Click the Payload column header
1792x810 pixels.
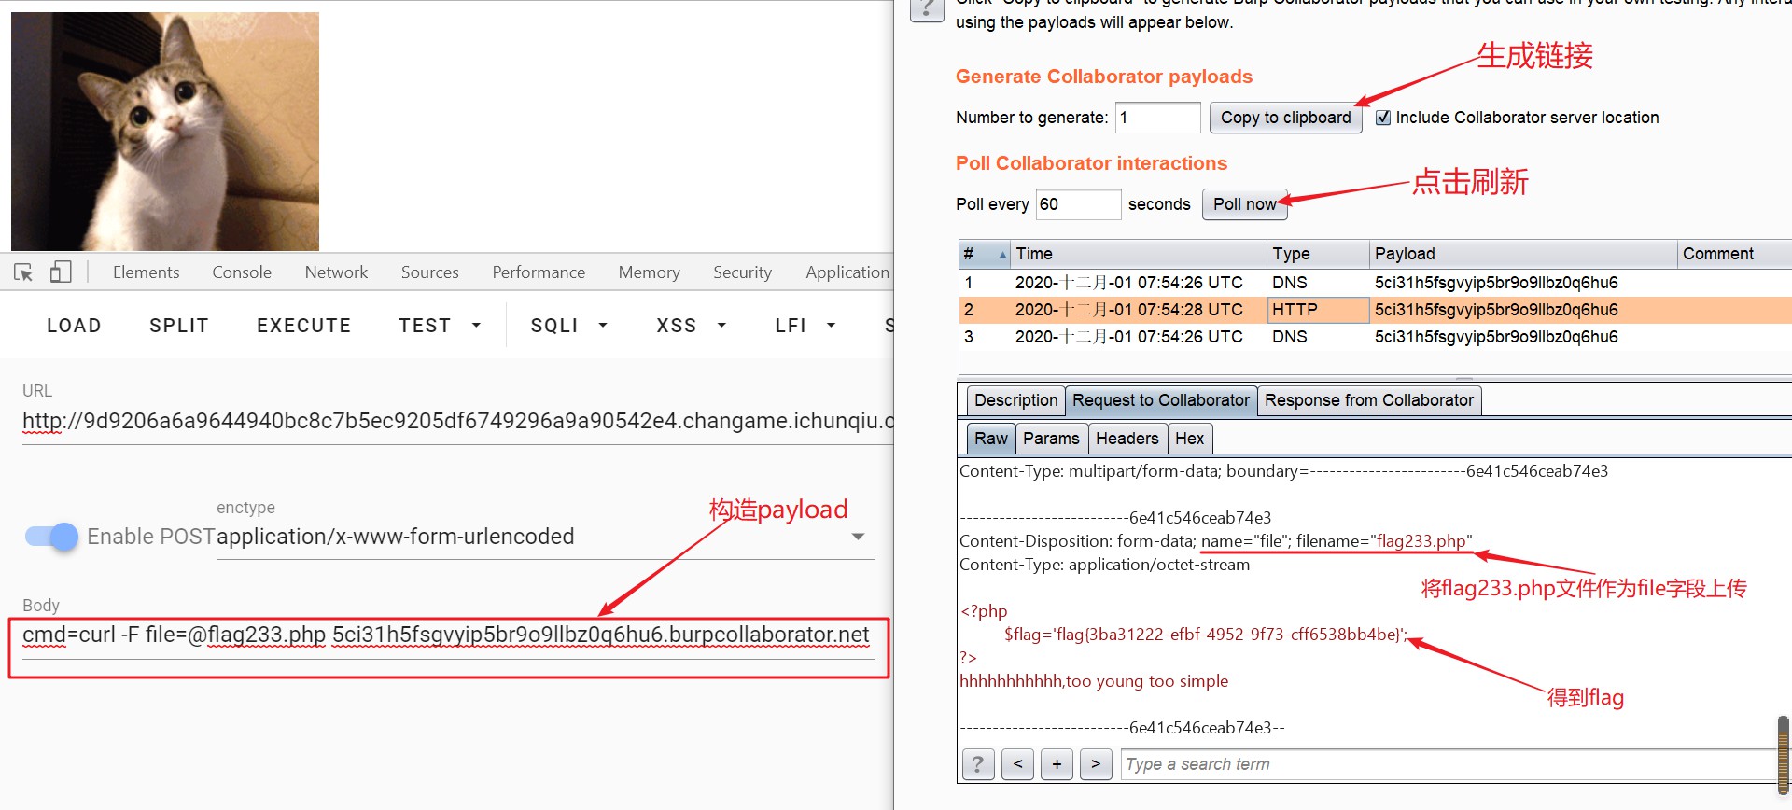click(x=1522, y=254)
